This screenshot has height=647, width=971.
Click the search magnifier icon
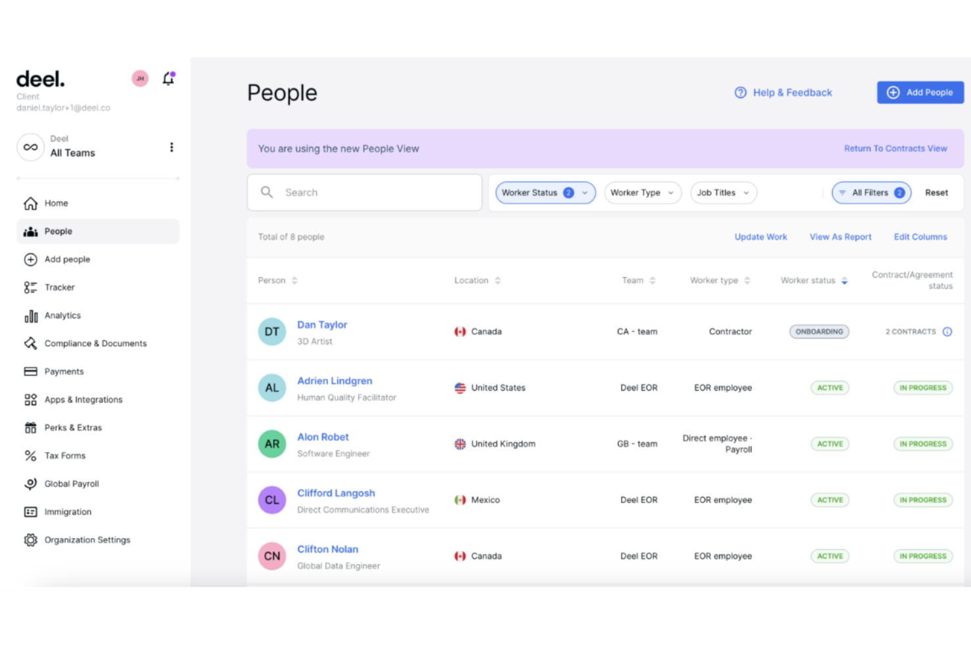[x=266, y=192]
